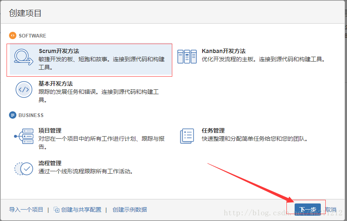Click the description 对您在一个项目中的所有工作

click(x=101, y=143)
